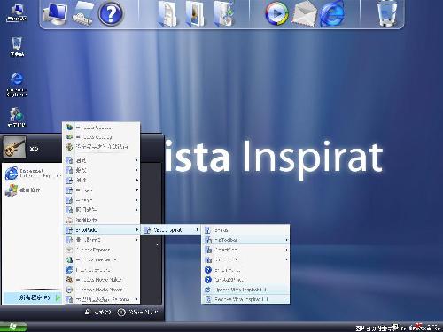Open the documents folder icon in the top dock

[x=167, y=13]
